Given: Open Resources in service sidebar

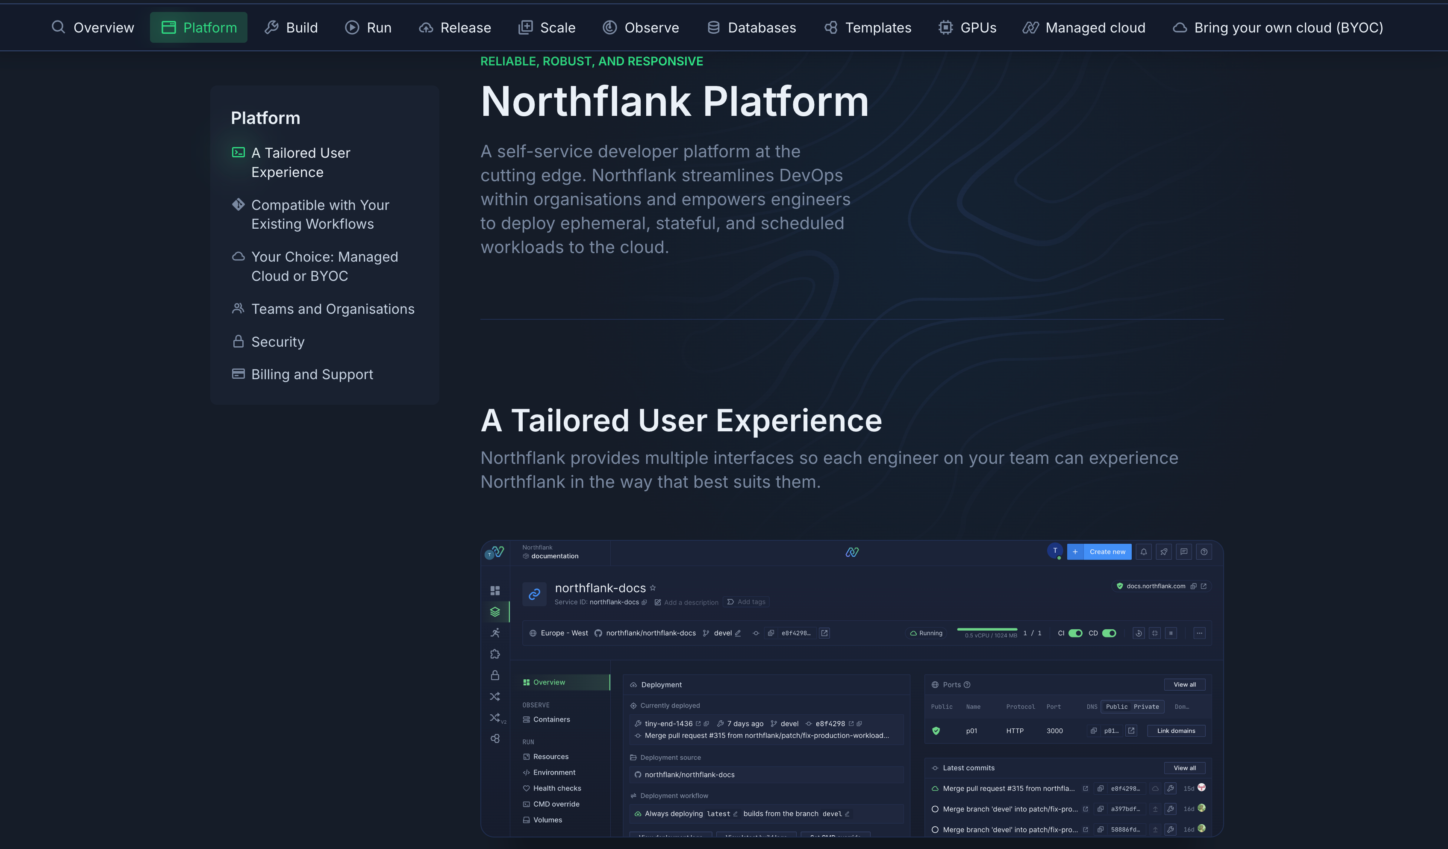Looking at the screenshot, I should click(x=545, y=757).
